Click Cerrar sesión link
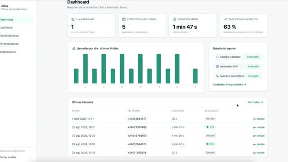This screenshot has width=288, height=162. click(8, 157)
